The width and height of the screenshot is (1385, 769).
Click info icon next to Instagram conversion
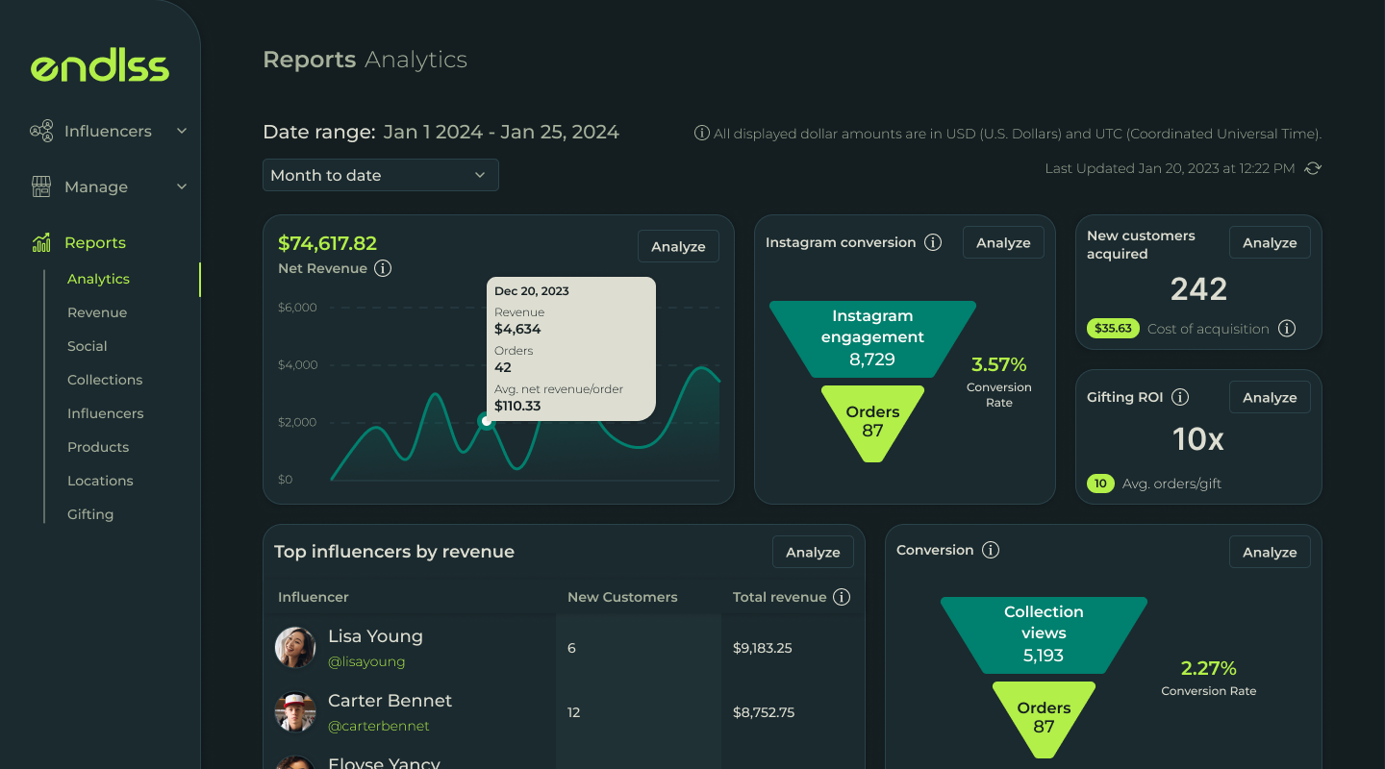pyautogui.click(x=933, y=242)
